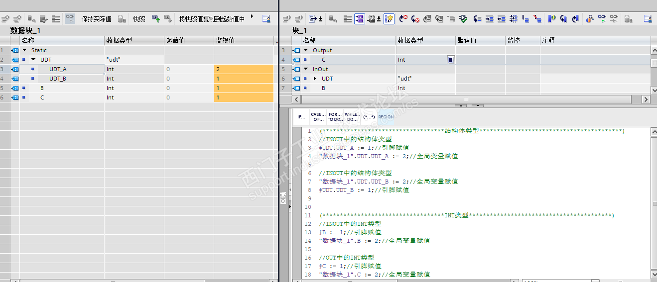Click code editor vertical scrollbar up arrow
The image size is (657, 282).
654,131
